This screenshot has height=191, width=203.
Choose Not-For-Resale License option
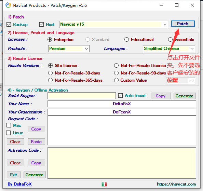point(116,66)
